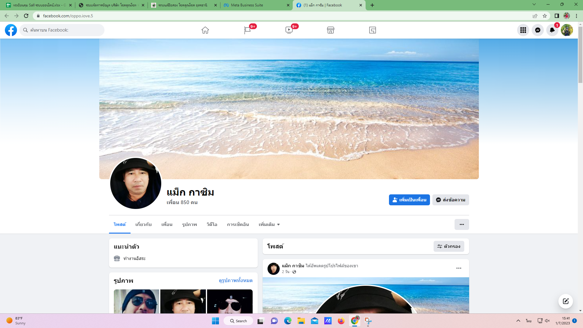Viewport: 583px width, 328px height.
Task: Open Firefox from the Windows taskbar
Action: (x=341, y=321)
